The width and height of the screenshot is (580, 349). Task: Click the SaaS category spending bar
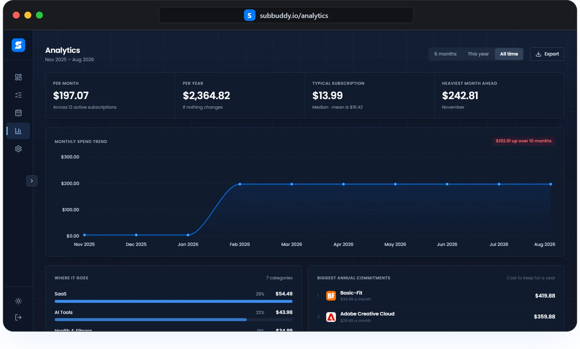173,301
